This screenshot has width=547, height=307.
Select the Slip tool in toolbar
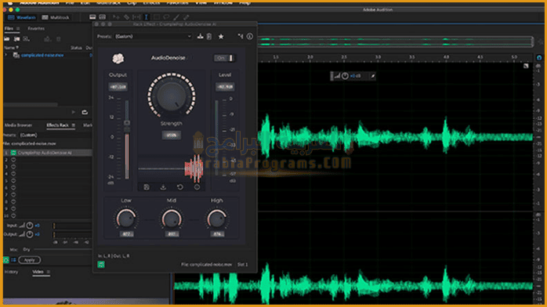click(136, 17)
